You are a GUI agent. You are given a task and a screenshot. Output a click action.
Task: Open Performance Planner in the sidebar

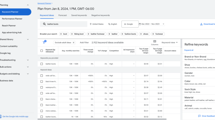pyautogui.click(x=12, y=19)
